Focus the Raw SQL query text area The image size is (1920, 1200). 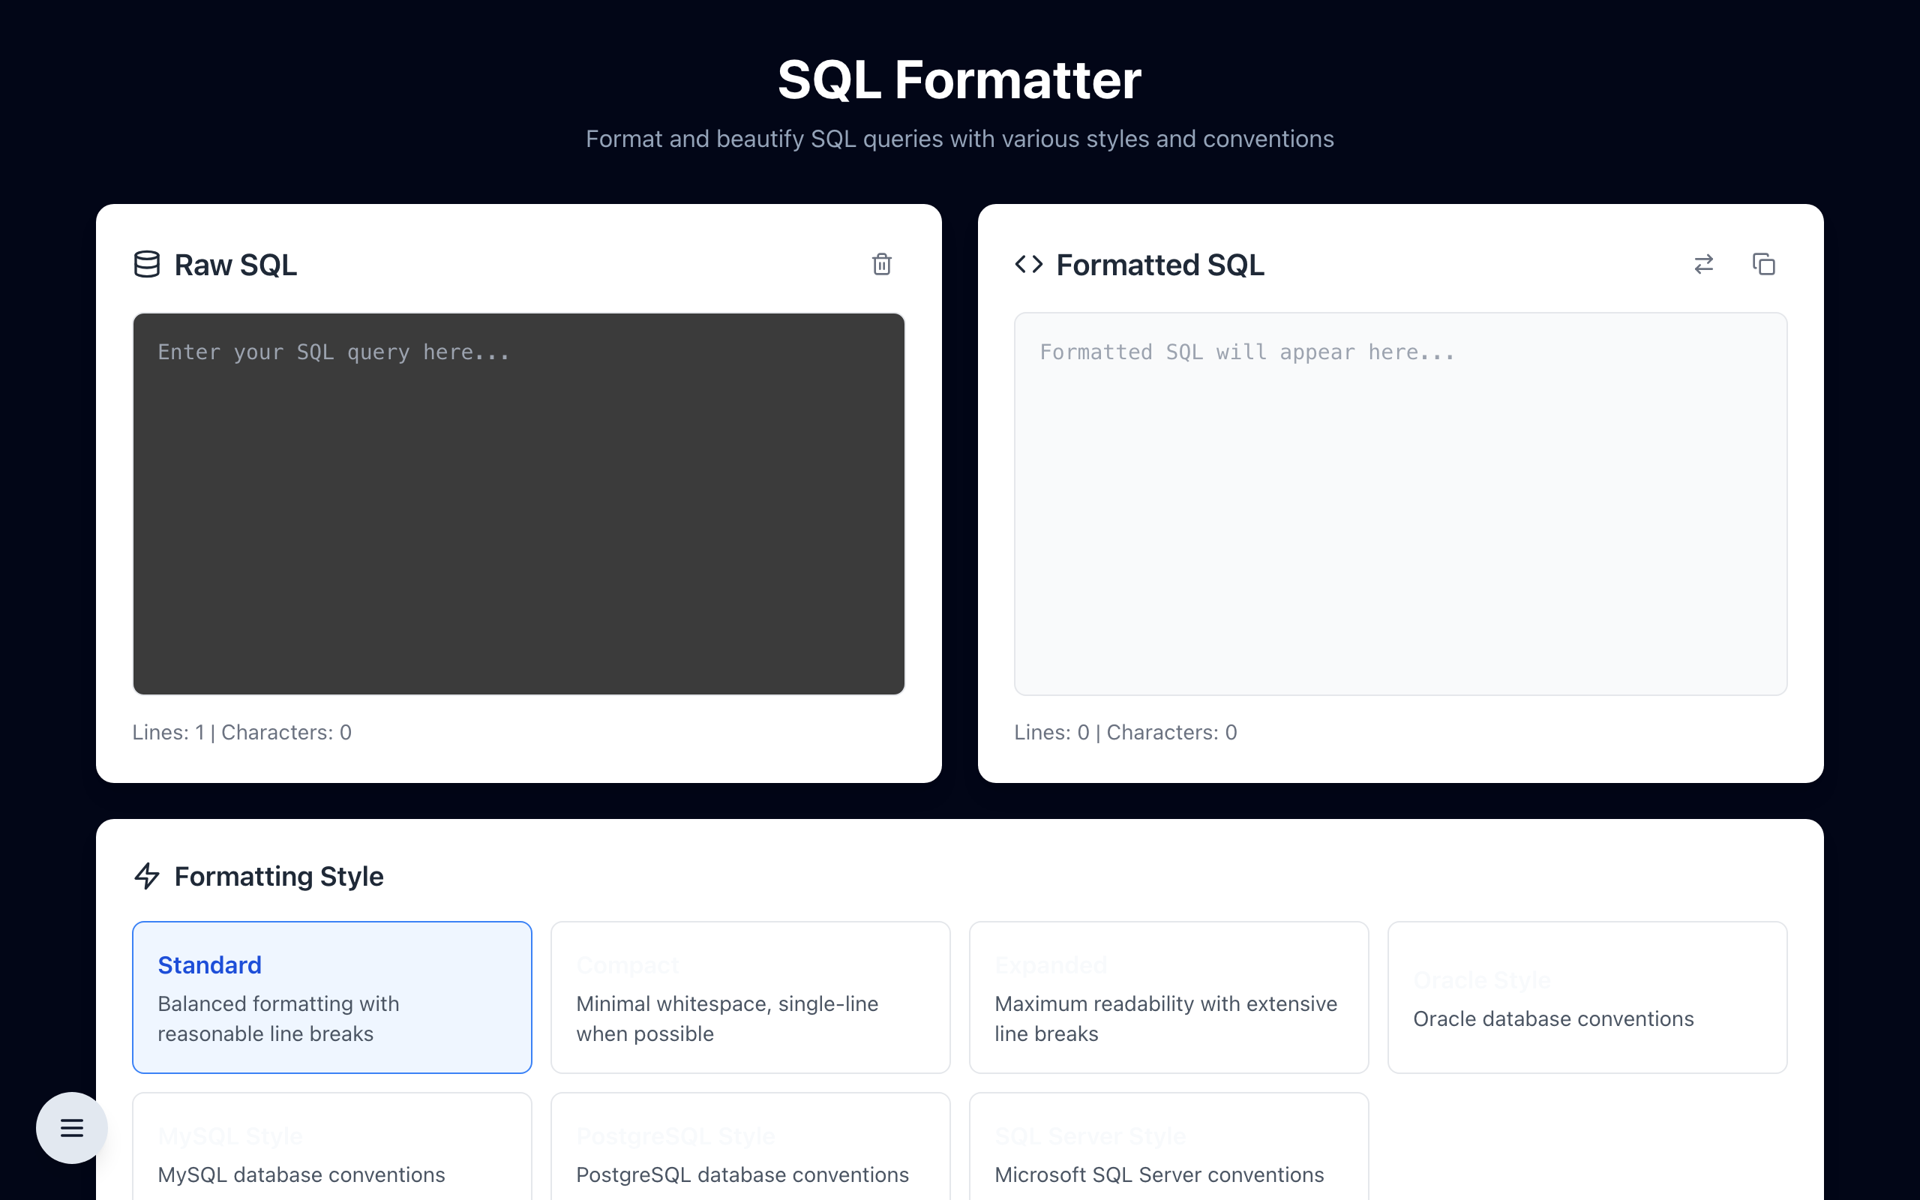click(x=519, y=504)
